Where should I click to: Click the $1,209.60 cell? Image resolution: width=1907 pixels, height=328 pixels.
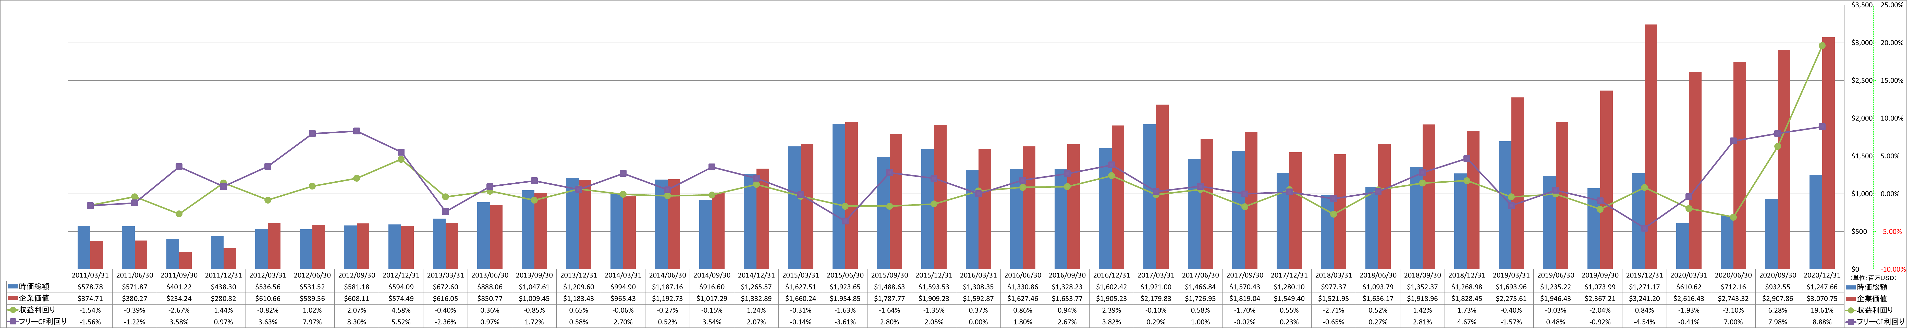pos(578,286)
